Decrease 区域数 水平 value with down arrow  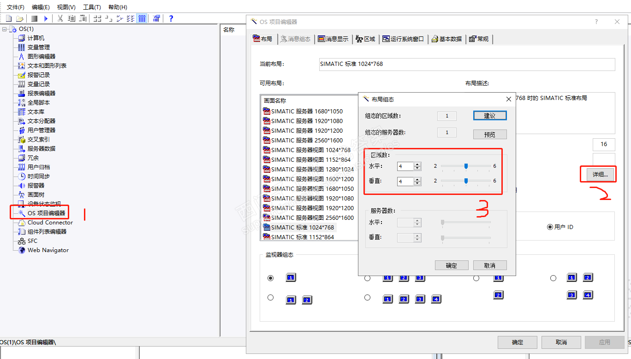point(417,169)
